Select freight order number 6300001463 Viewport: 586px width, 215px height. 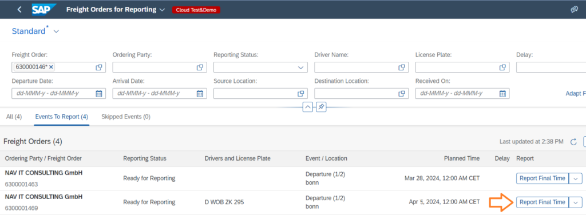click(21, 184)
